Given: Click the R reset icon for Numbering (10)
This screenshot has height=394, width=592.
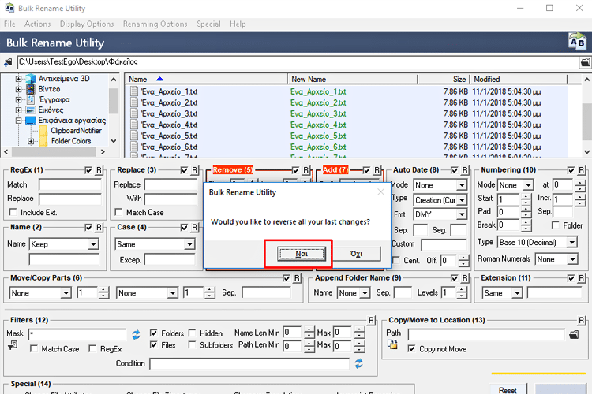Looking at the screenshot, I should [582, 170].
